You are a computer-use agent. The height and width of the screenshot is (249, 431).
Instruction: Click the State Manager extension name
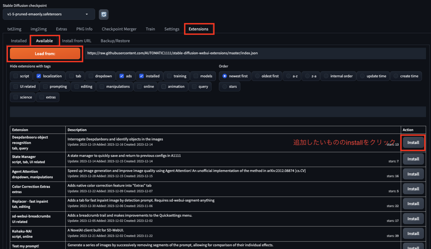pos(24,157)
